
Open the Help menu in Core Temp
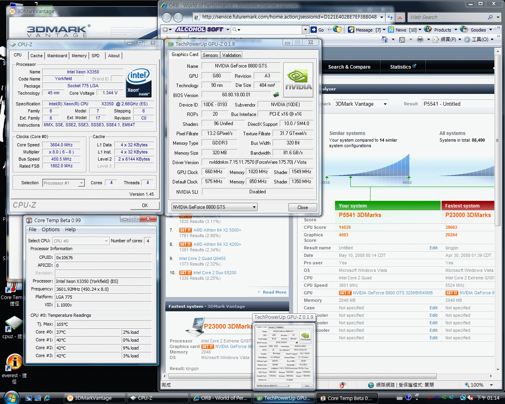pyautogui.click(x=70, y=230)
